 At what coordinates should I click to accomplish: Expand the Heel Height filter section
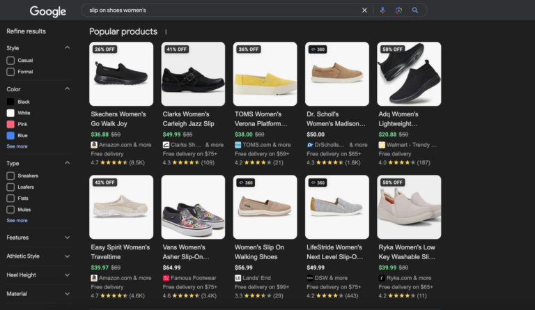[x=67, y=275]
